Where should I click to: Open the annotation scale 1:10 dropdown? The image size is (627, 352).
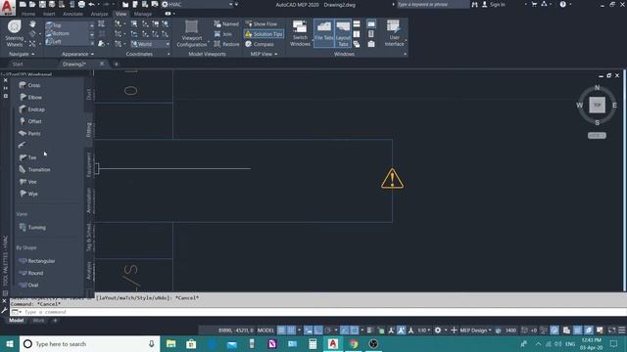click(x=424, y=330)
